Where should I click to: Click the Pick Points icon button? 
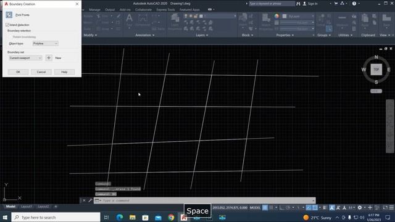point(9,15)
